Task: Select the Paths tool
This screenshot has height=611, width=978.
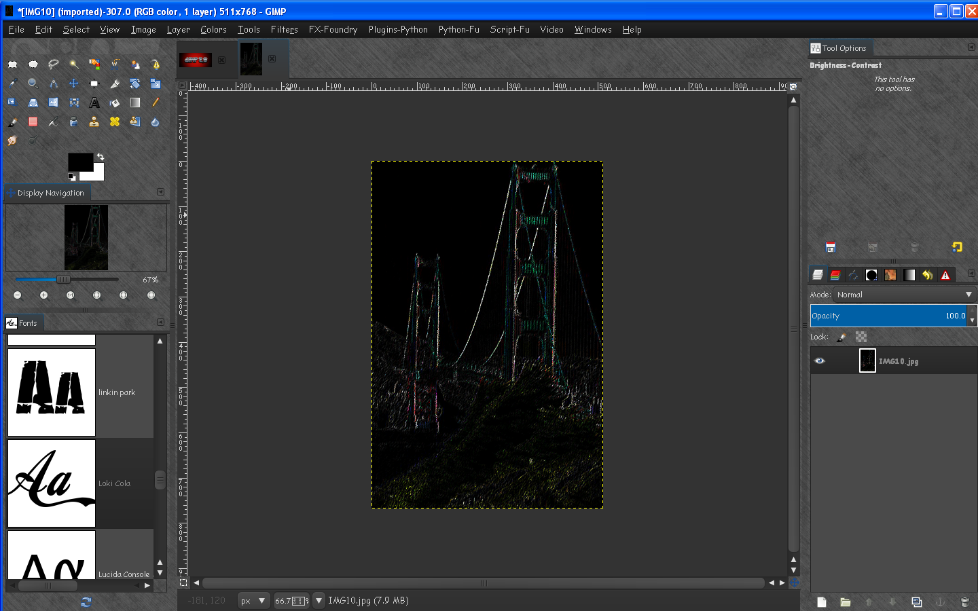Action: tap(155, 64)
